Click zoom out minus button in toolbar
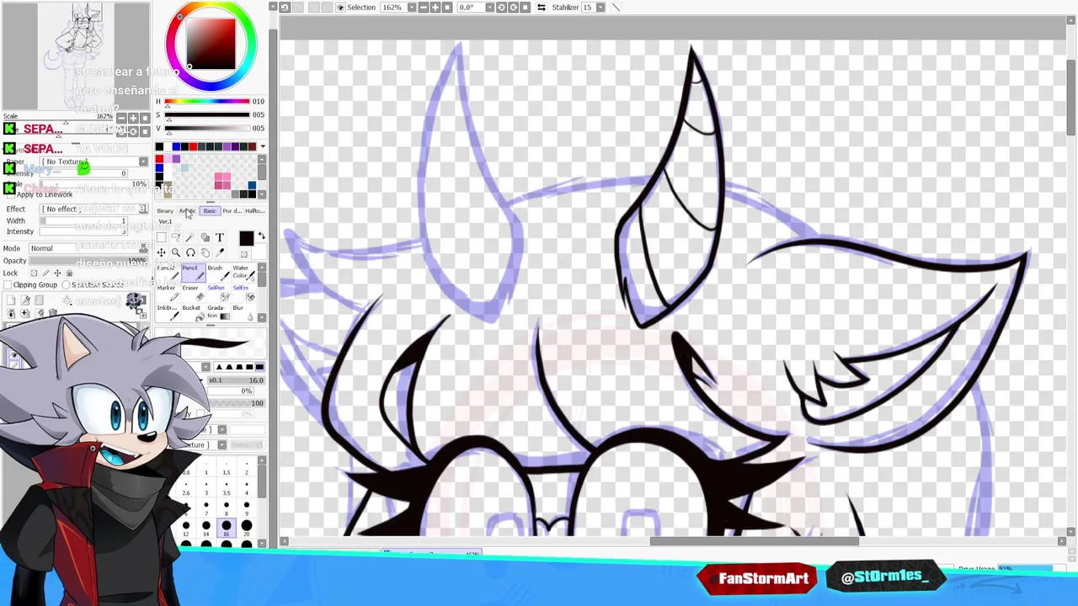 pyautogui.click(x=424, y=7)
